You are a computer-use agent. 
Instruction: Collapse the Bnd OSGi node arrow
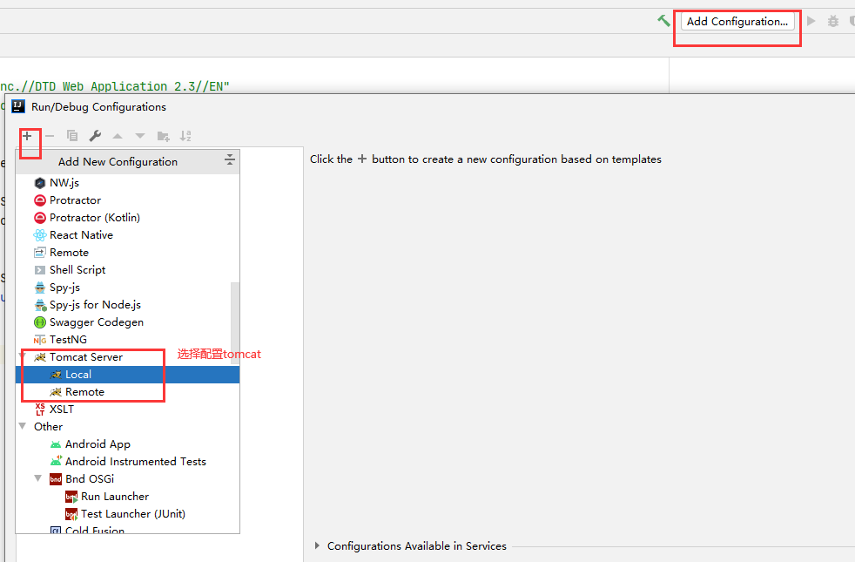tap(38, 478)
